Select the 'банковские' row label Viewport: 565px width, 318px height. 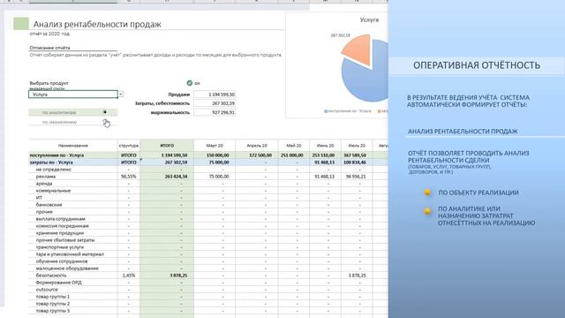[x=49, y=205]
